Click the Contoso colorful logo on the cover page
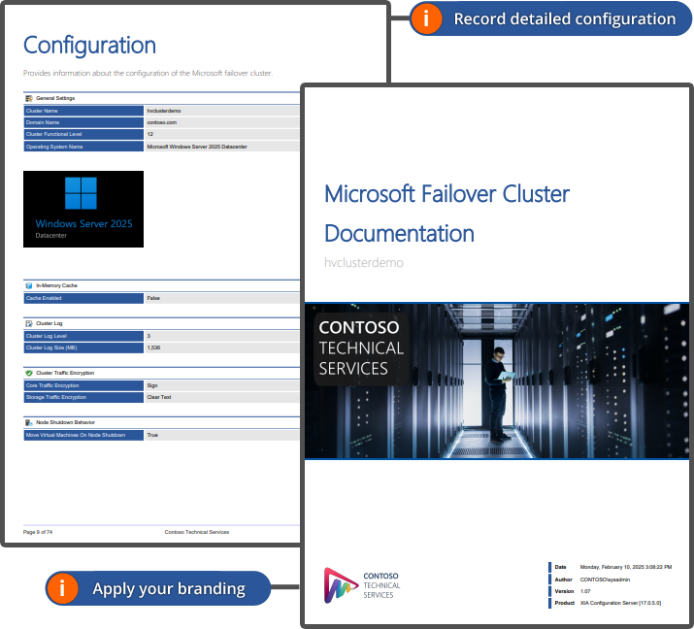Image resolution: width=694 pixels, height=629 pixels. pyautogui.click(x=341, y=585)
